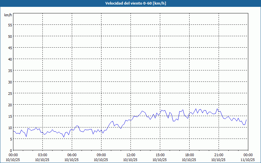Image resolution: width=261 pixels, height=163 pixels.
Task: Click the 06:00 time label on x-axis
Action: pyautogui.click(x=72, y=155)
